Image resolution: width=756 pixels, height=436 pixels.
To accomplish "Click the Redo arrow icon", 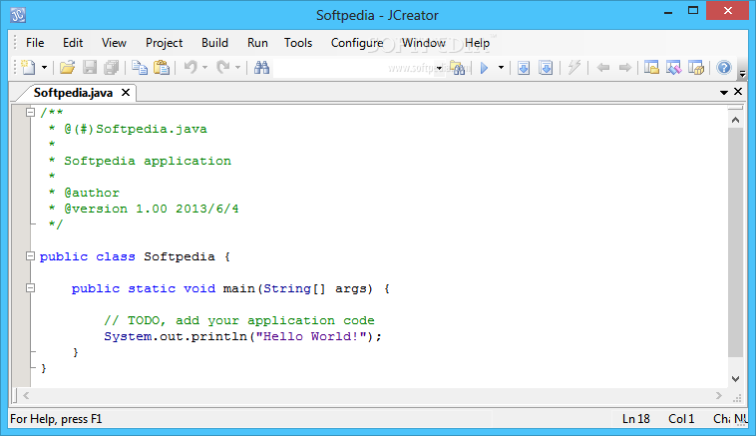I will coord(223,67).
